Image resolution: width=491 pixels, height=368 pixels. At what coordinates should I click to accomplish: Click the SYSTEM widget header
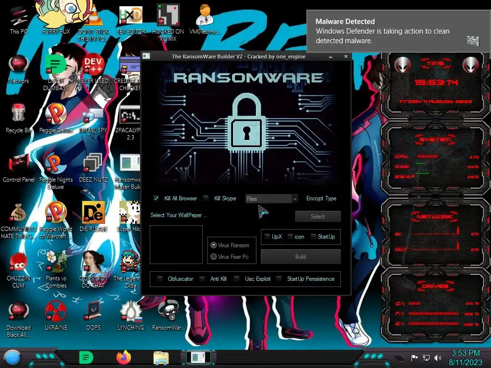[x=435, y=139]
